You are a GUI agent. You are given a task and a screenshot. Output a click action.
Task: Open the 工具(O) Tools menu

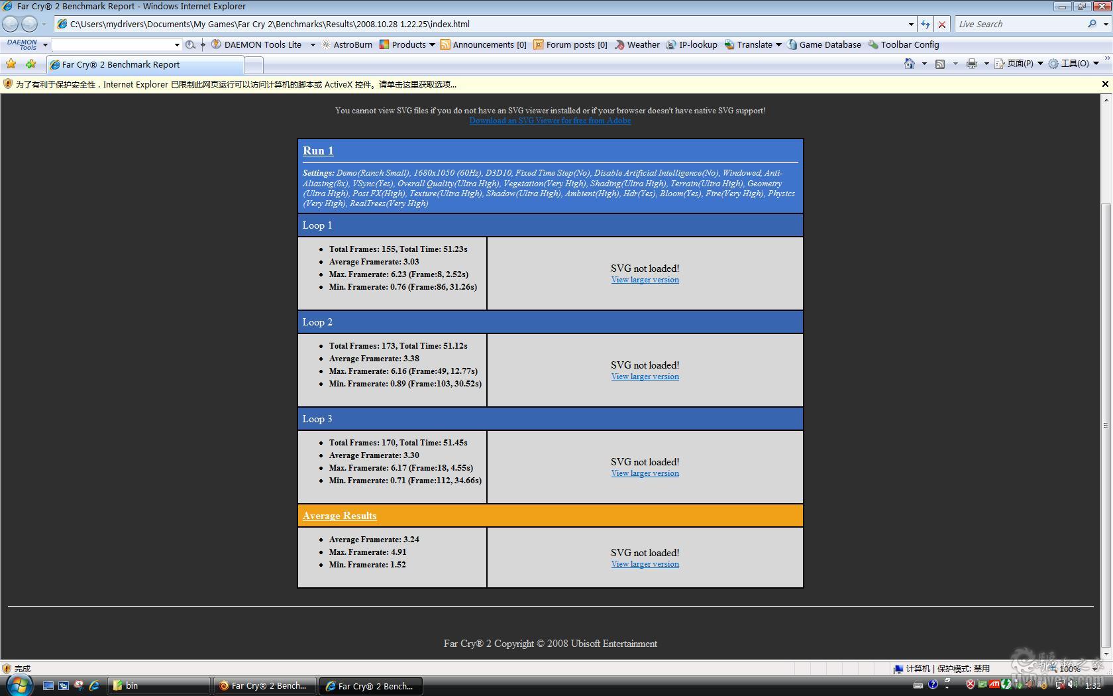1073,64
